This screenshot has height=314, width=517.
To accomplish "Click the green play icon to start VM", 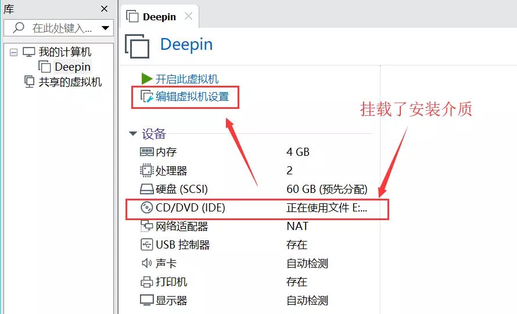I will point(147,79).
